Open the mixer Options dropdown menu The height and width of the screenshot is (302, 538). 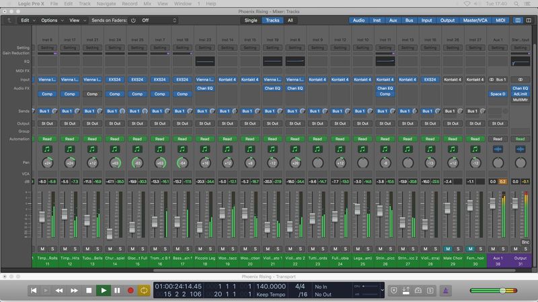pos(52,20)
